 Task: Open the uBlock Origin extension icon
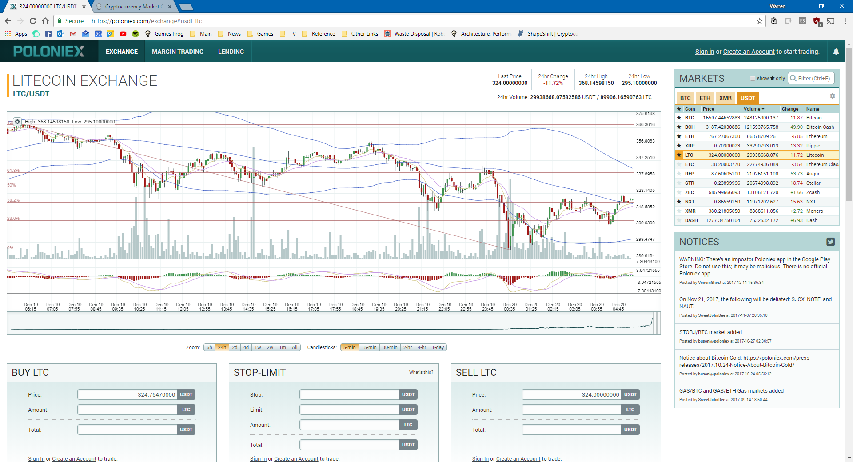(817, 21)
